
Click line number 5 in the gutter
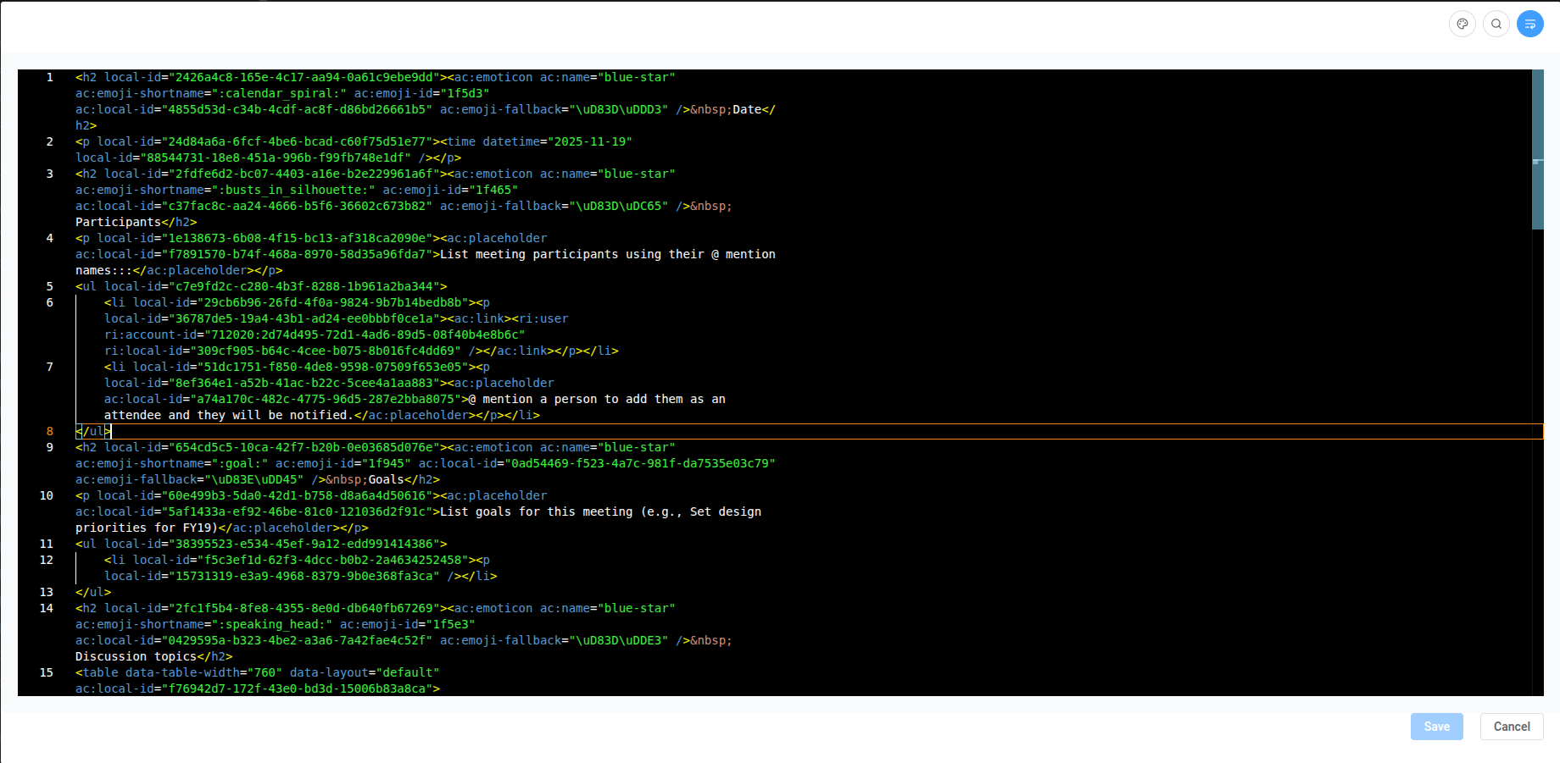50,286
